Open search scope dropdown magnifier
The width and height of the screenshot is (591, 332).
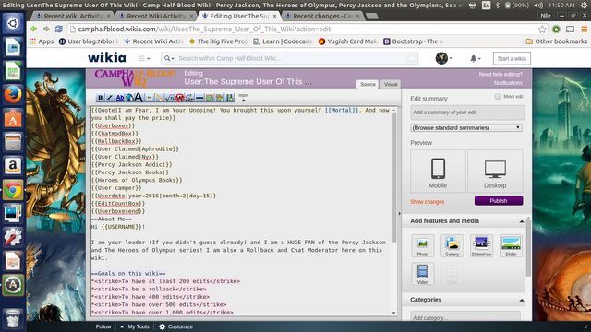tap(169, 58)
